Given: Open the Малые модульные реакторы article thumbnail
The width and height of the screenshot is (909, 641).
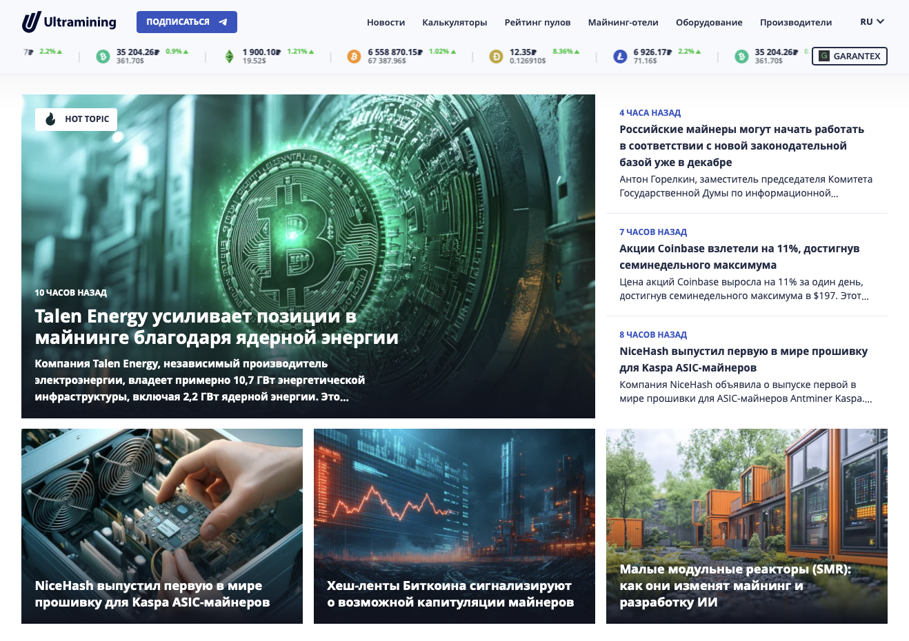Looking at the screenshot, I should [x=747, y=526].
